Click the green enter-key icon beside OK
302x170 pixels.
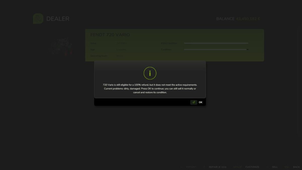pyautogui.click(x=194, y=102)
